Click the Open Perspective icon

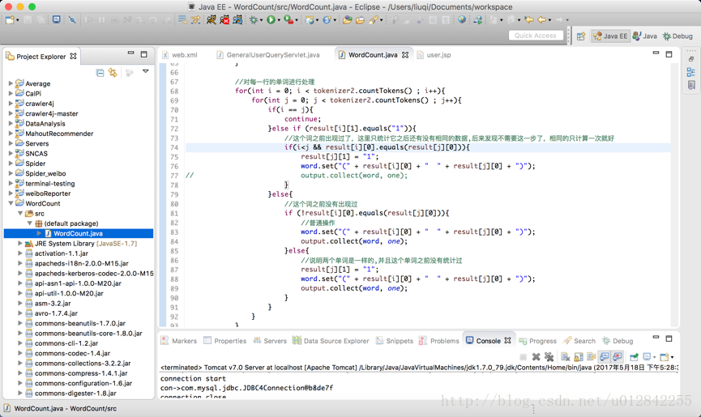(581, 36)
